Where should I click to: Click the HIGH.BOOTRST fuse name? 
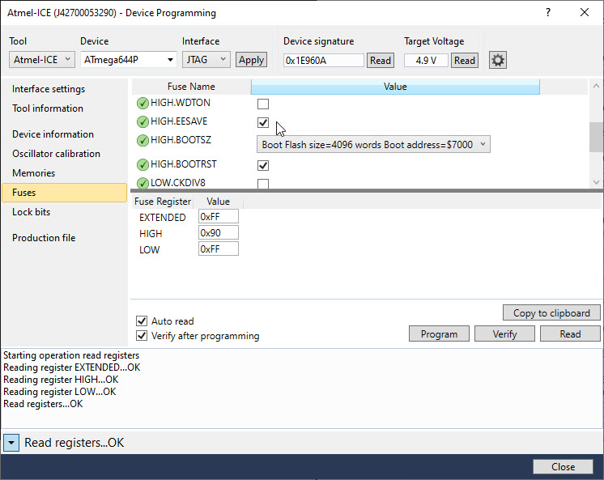point(183,164)
